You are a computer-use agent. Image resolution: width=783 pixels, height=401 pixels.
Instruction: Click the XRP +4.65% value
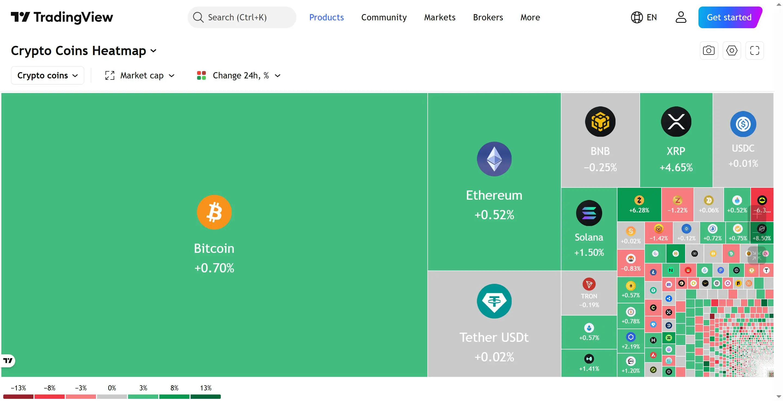coord(676,167)
